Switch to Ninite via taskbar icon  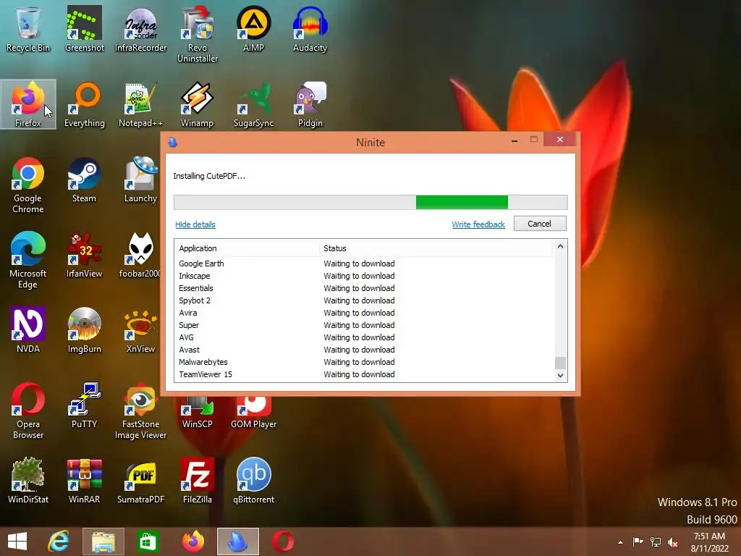(x=238, y=542)
